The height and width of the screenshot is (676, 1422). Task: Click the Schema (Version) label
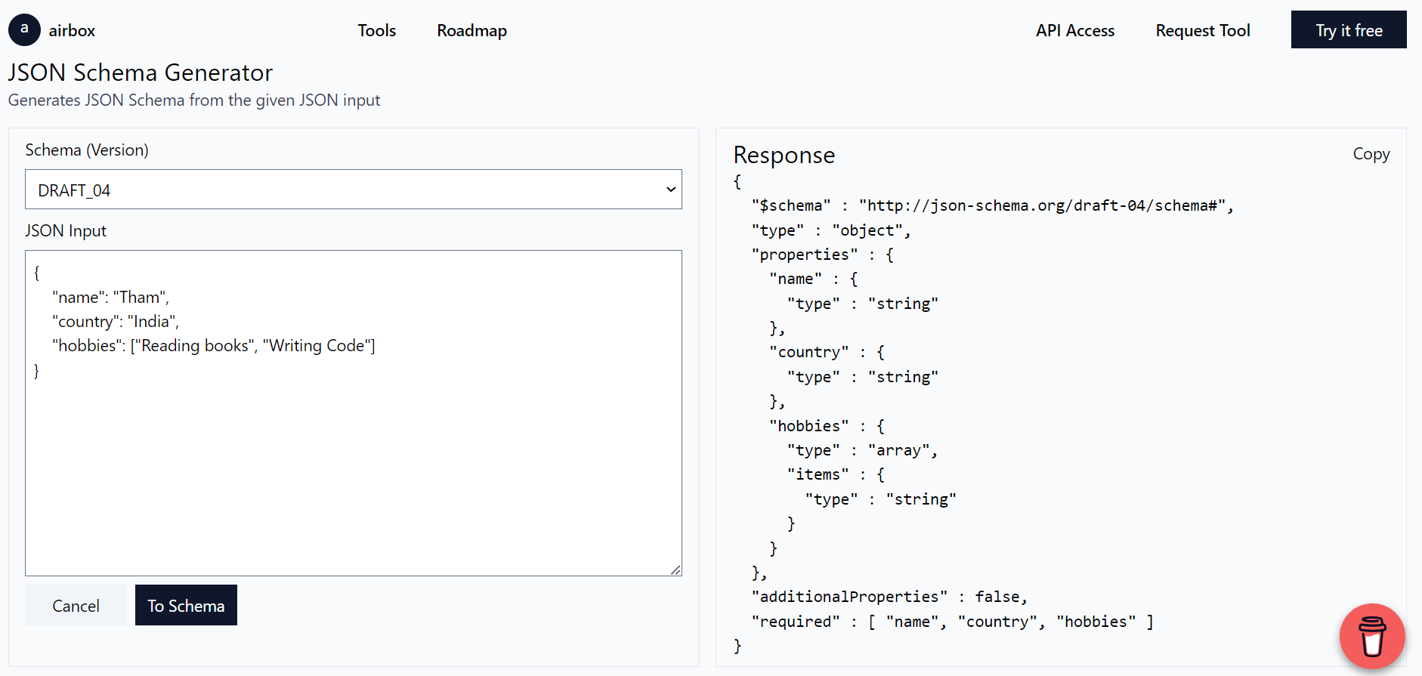[x=87, y=150]
